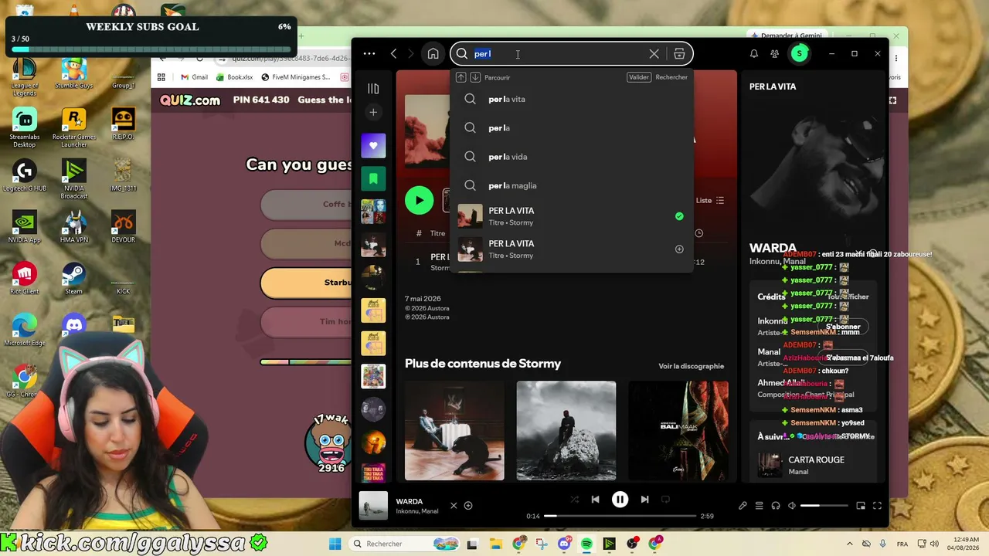Go back in Spotify navigation

click(394, 54)
